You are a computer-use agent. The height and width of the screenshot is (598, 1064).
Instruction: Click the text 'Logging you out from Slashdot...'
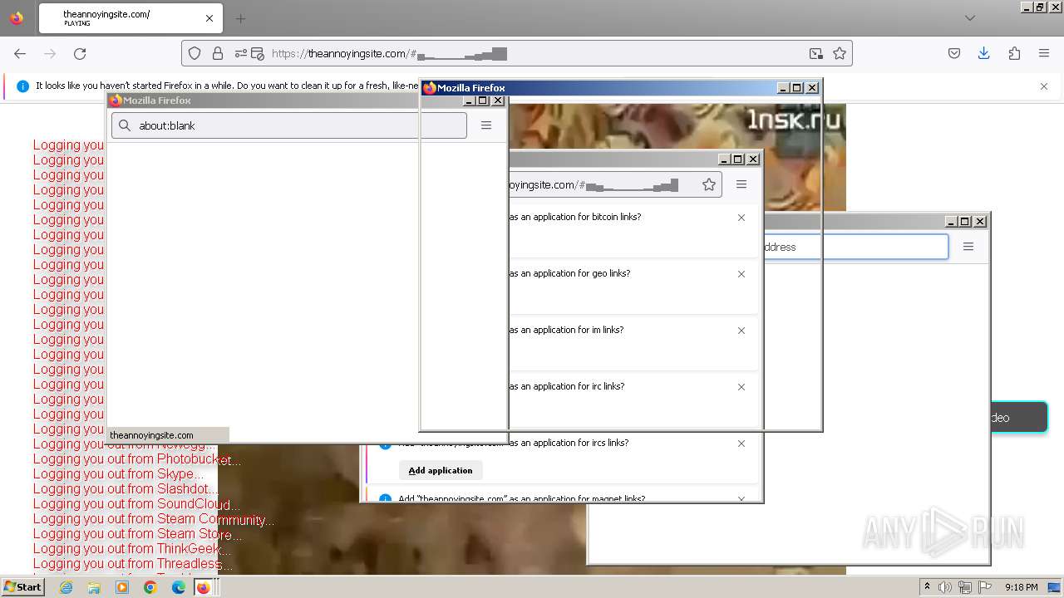point(126,489)
